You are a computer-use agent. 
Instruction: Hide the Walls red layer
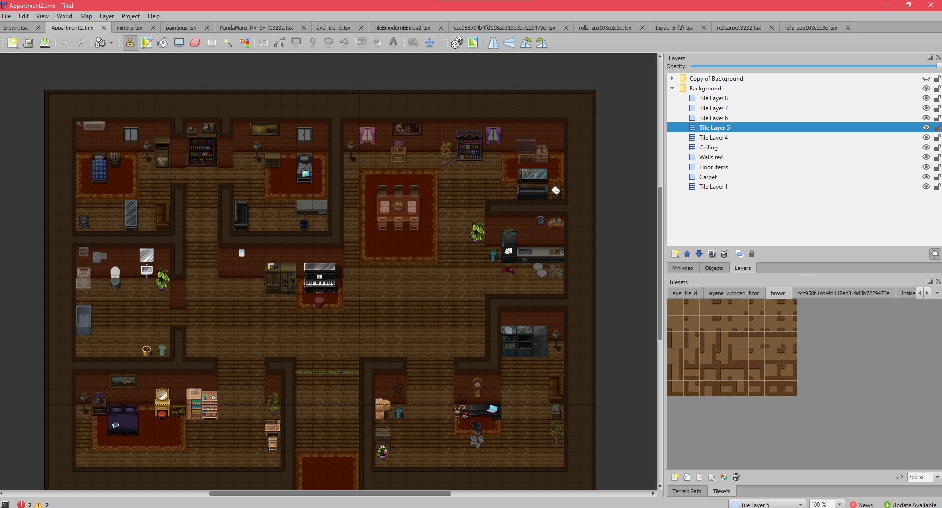click(926, 157)
